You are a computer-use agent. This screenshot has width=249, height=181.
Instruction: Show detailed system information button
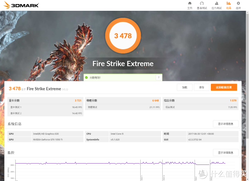[225, 124]
